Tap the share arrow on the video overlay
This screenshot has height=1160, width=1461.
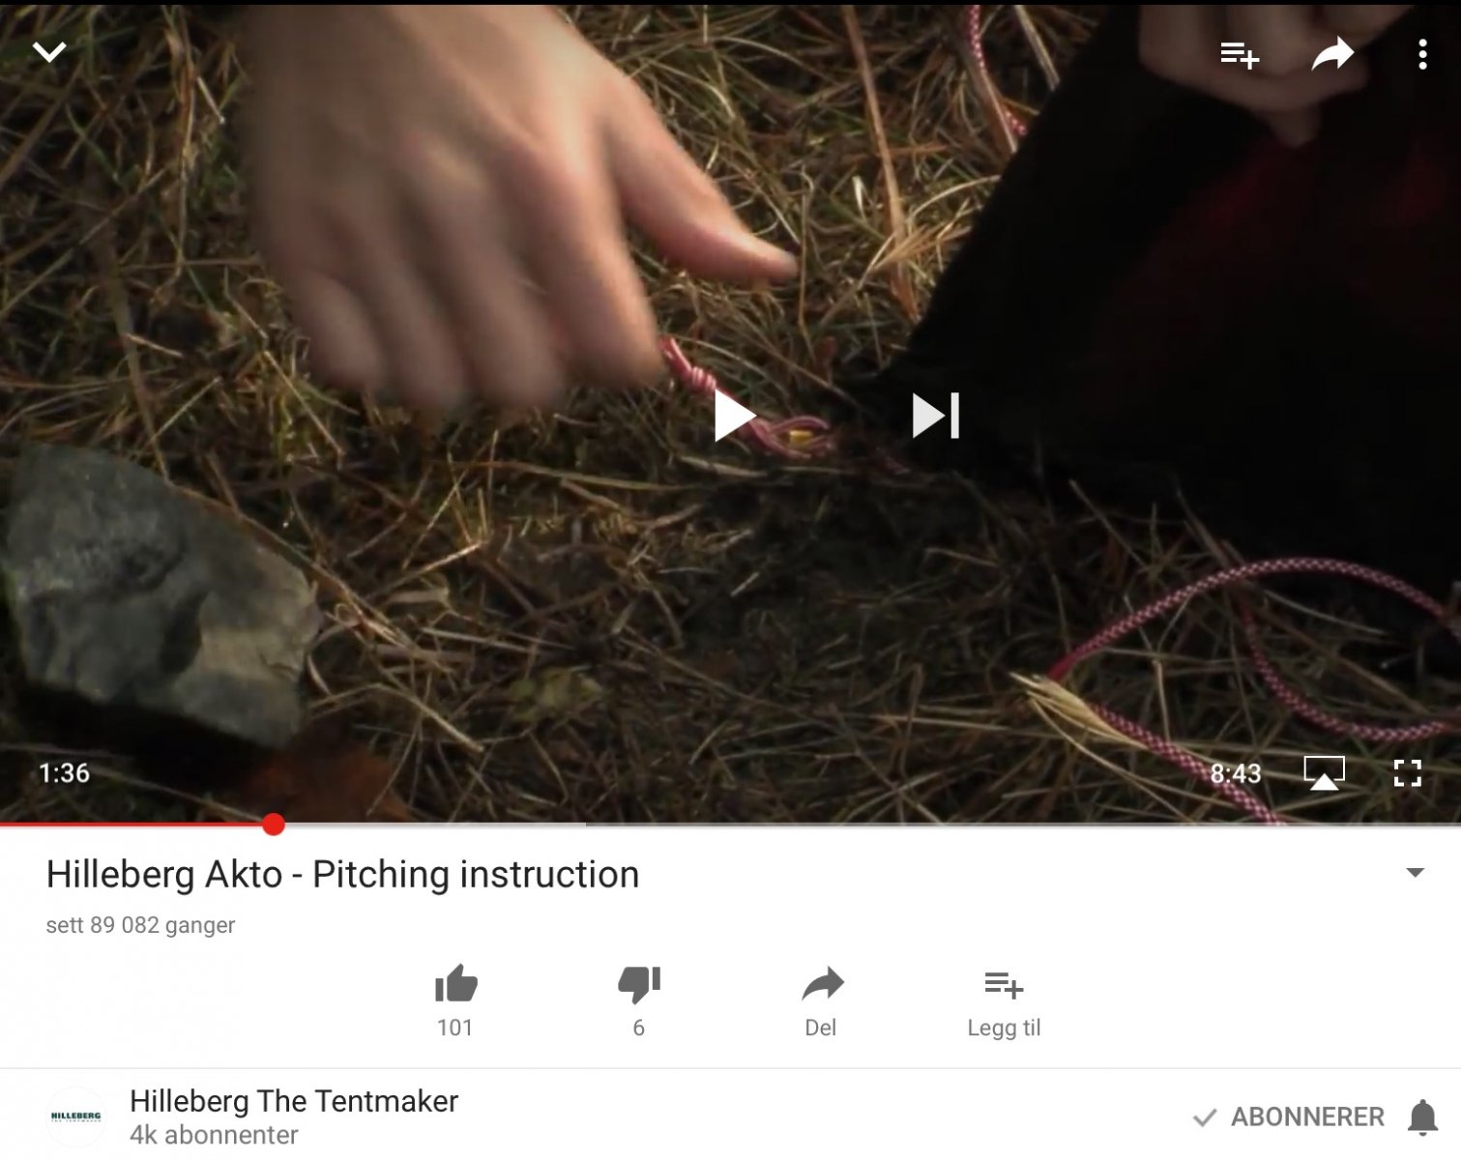[x=1332, y=54]
